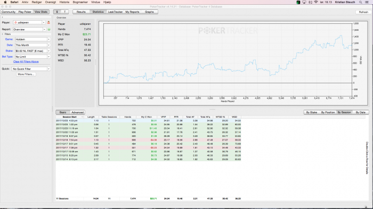This screenshot has width=373, height=209.
Task: Switch to the LeakTracker tab
Action: point(115,12)
